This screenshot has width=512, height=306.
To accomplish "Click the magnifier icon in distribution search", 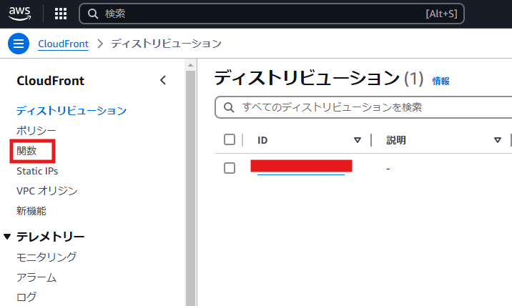I will click(229, 107).
